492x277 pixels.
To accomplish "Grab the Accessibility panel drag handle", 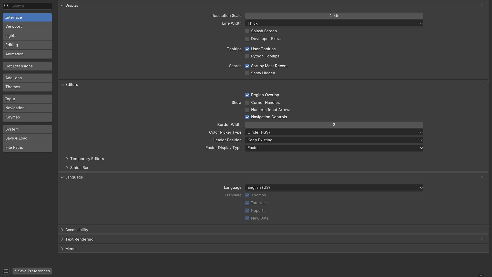I will click(x=483, y=230).
